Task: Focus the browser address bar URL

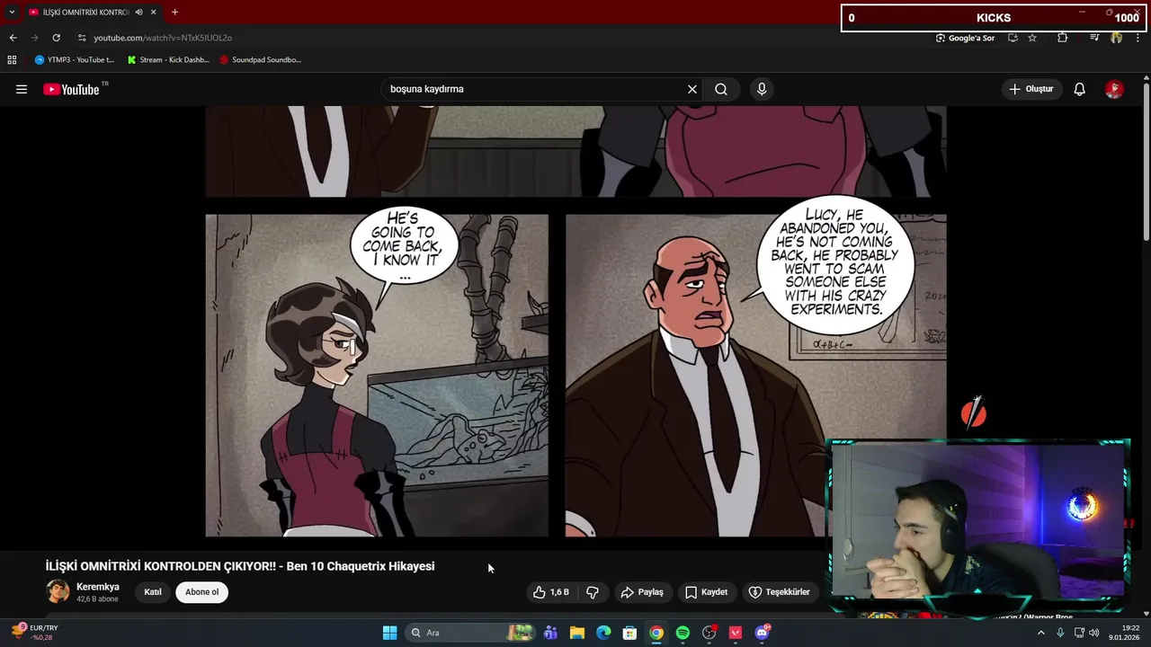Action: (x=163, y=38)
